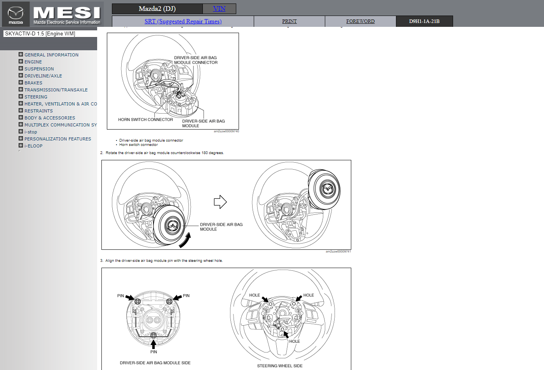Click plus icon beside RESTRAINTS

pos(21,110)
